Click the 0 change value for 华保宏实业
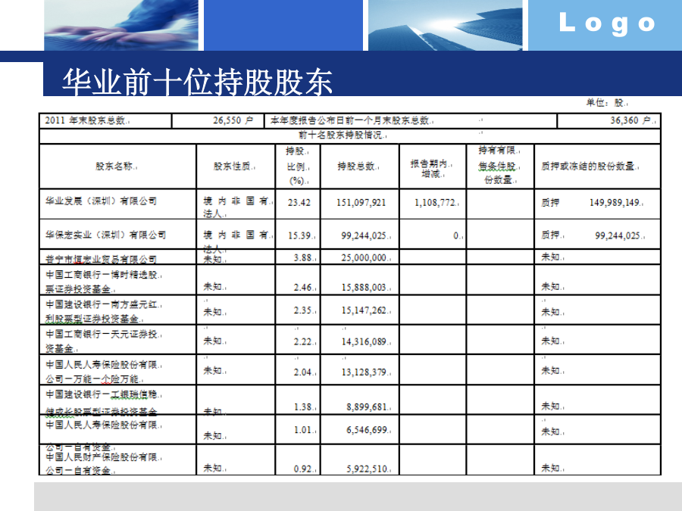Screen dimensions: 682x511 [x=456, y=235]
